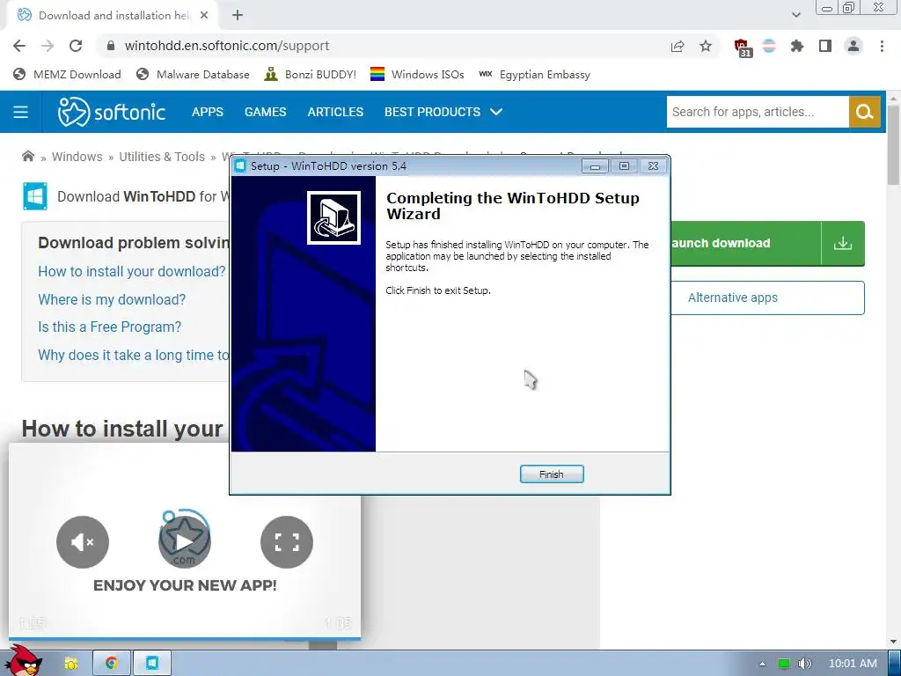Click the taskbar clock showing 10:01 AM

point(853,664)
